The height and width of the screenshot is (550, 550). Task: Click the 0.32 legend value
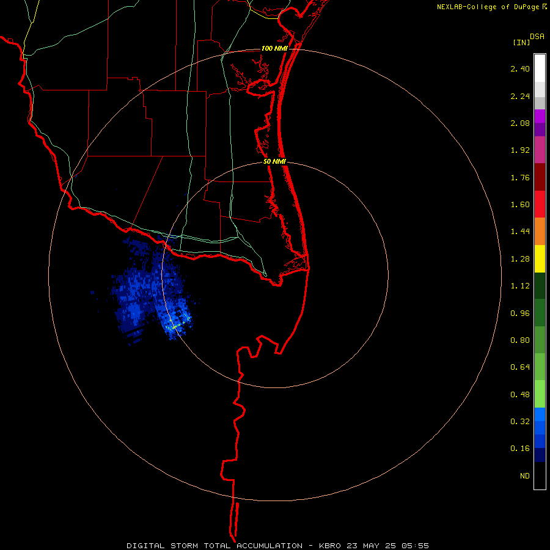[520, 422]
